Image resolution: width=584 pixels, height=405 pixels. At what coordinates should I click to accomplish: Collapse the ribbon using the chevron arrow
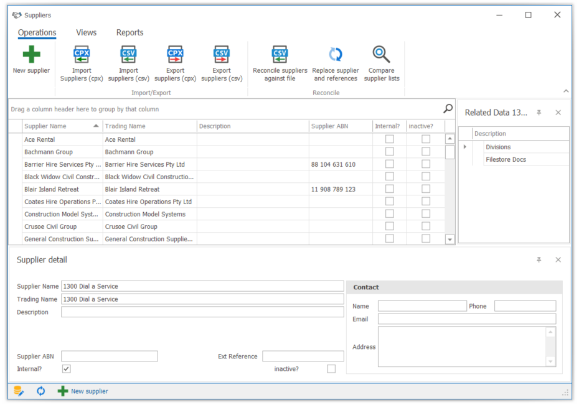pos(566,91)
